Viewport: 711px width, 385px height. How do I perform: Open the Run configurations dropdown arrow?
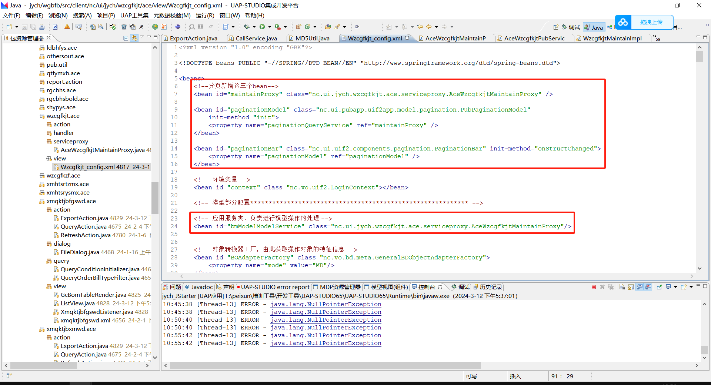click(270, 27)
